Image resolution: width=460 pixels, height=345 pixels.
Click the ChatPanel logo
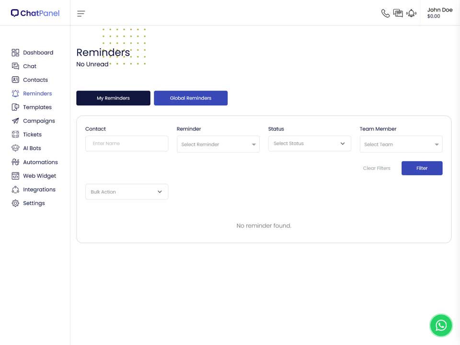point(35,13)
